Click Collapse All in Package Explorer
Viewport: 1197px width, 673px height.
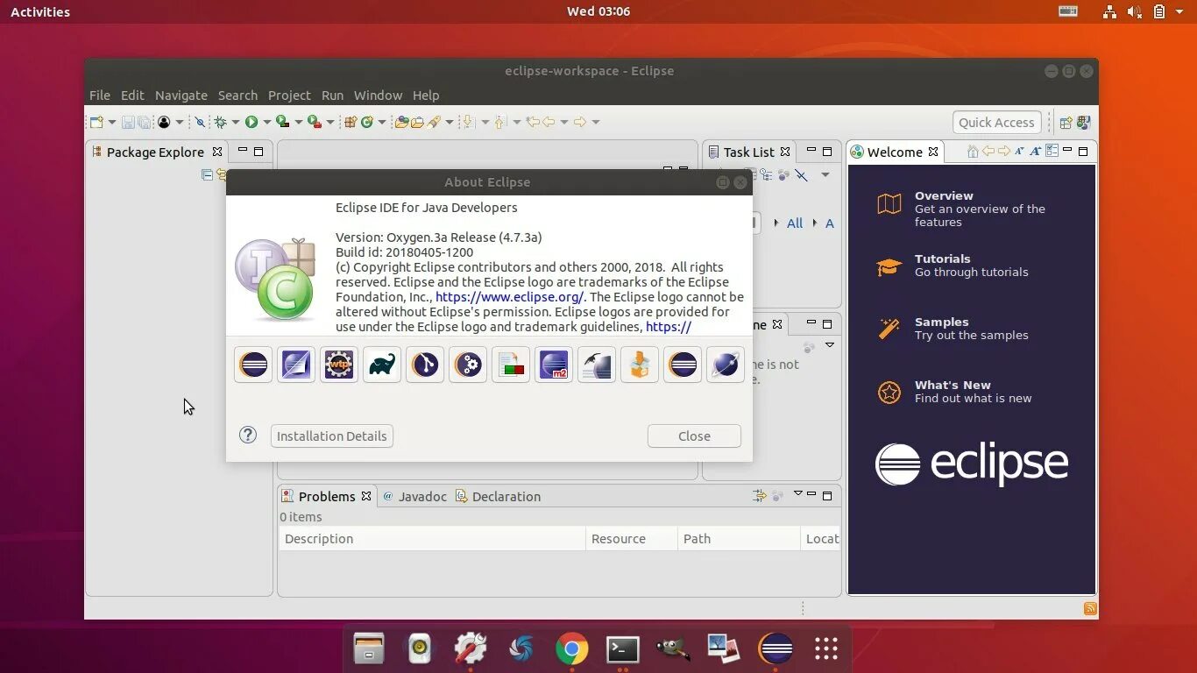207,174
